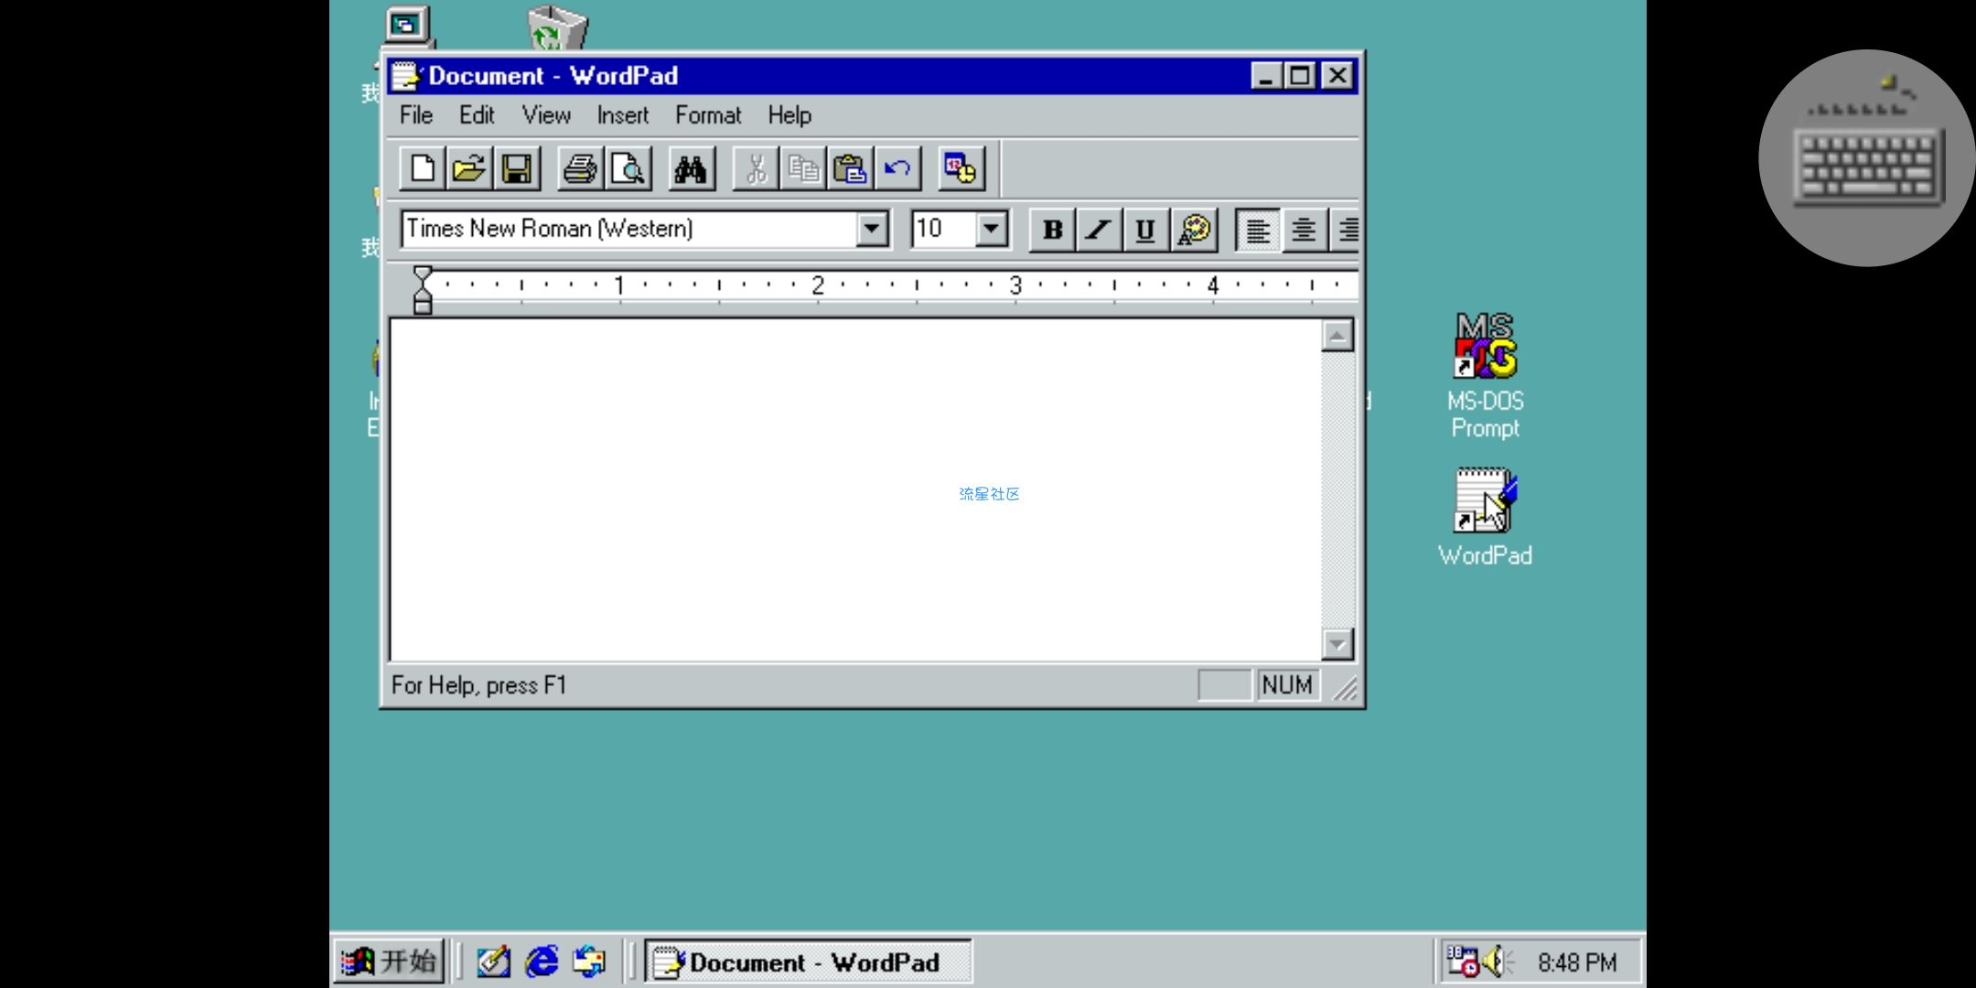This screenshot has width=1976, height=988.
Task: Toggle Italic formatting
Action: pos(1099,230)
